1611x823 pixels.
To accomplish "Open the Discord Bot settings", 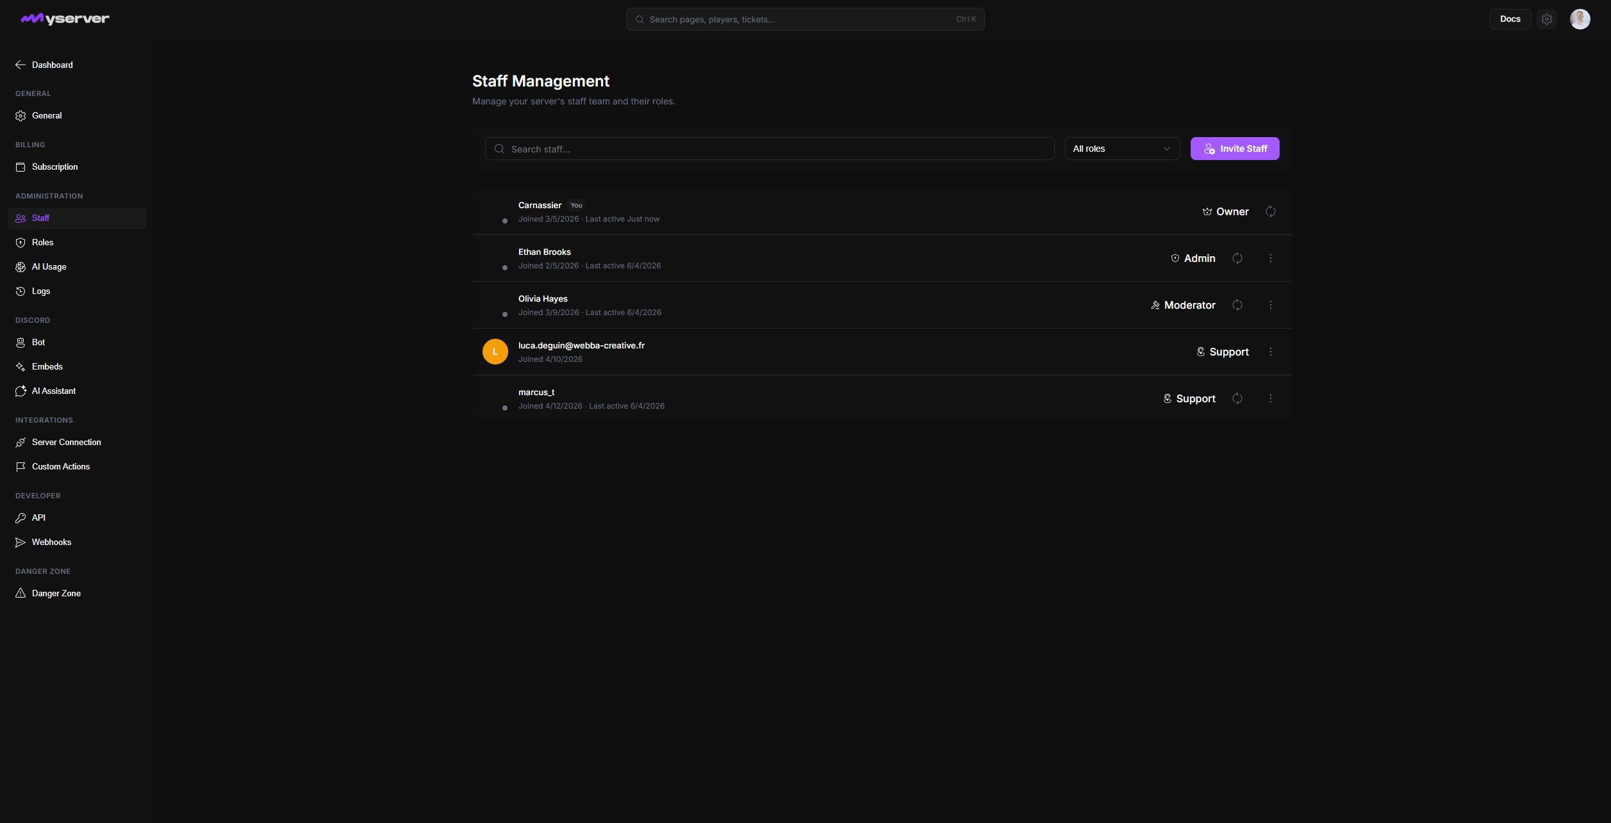I will (x=77, y=343).
